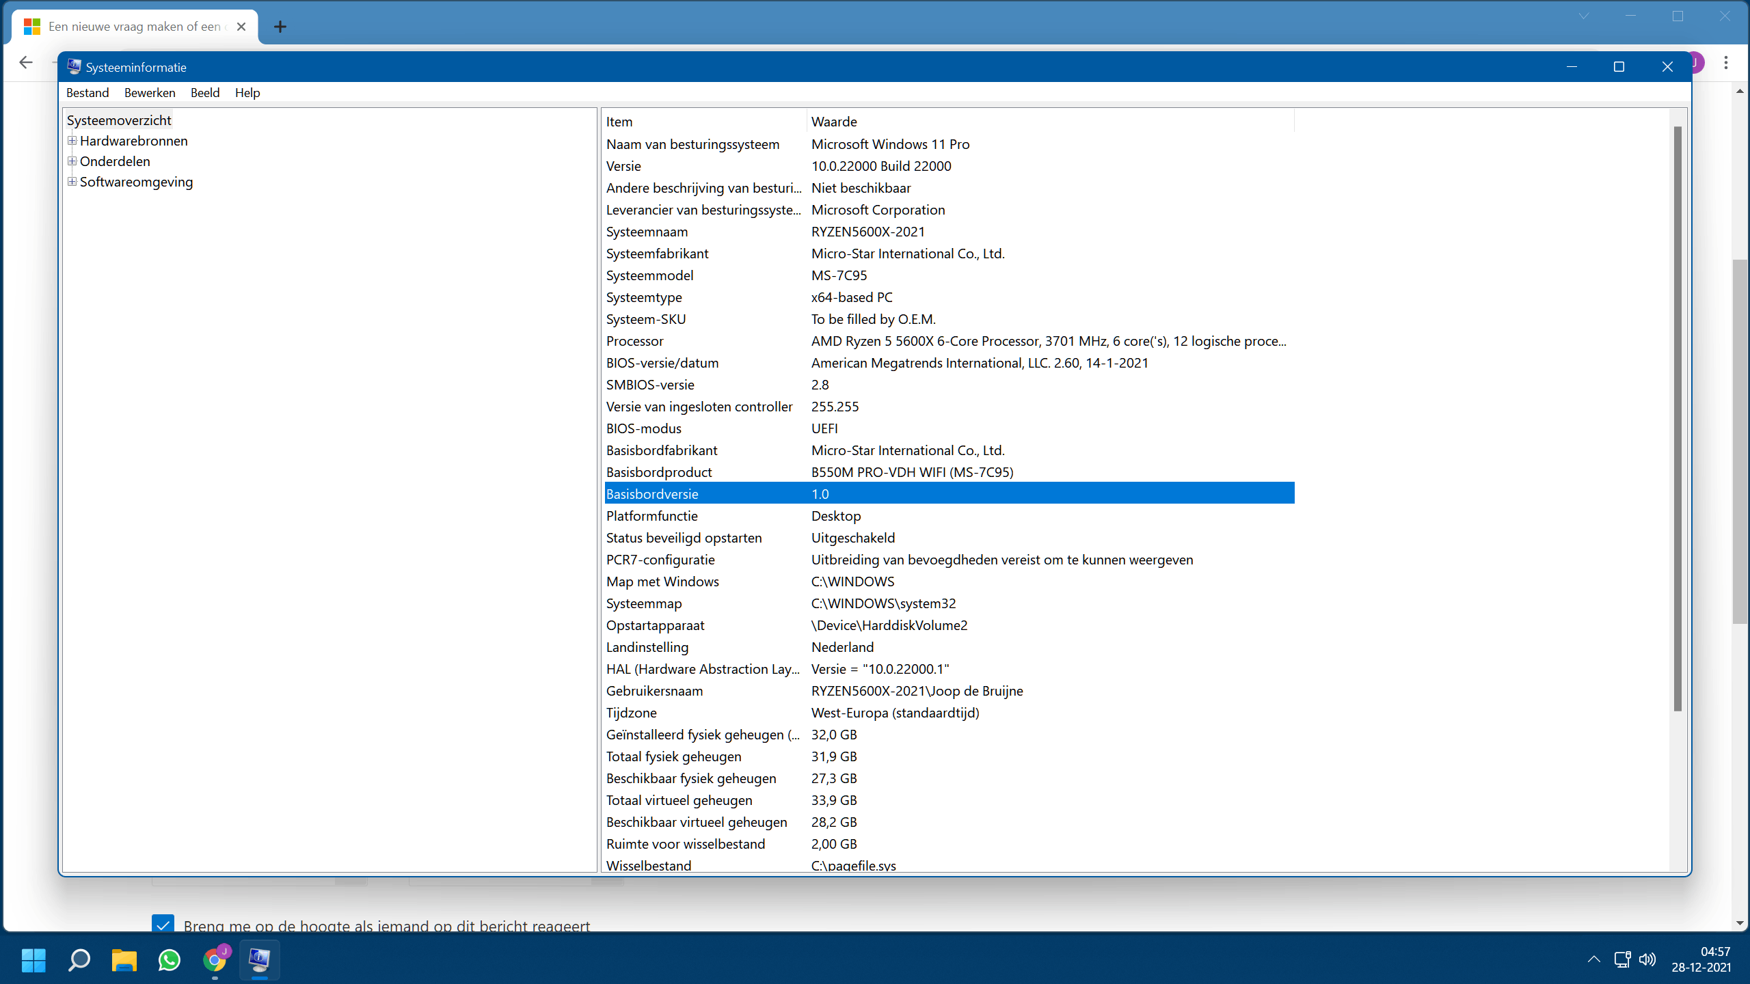Select the 'Status beveiligd opstarten' row

click(x=950, y=538)
